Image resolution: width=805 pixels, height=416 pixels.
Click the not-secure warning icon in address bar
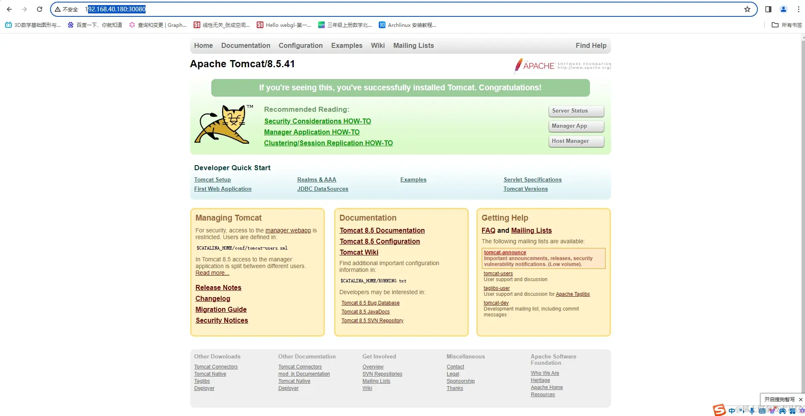[x=58, y=9]
